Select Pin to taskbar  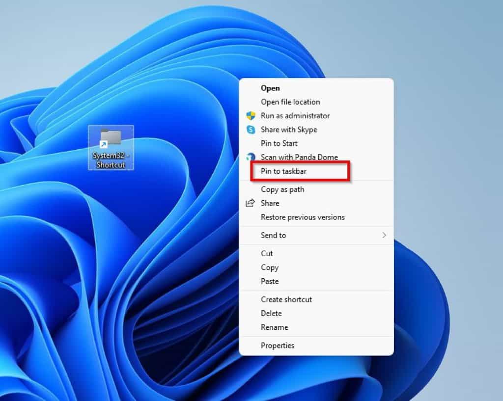[x=316, y=171]
